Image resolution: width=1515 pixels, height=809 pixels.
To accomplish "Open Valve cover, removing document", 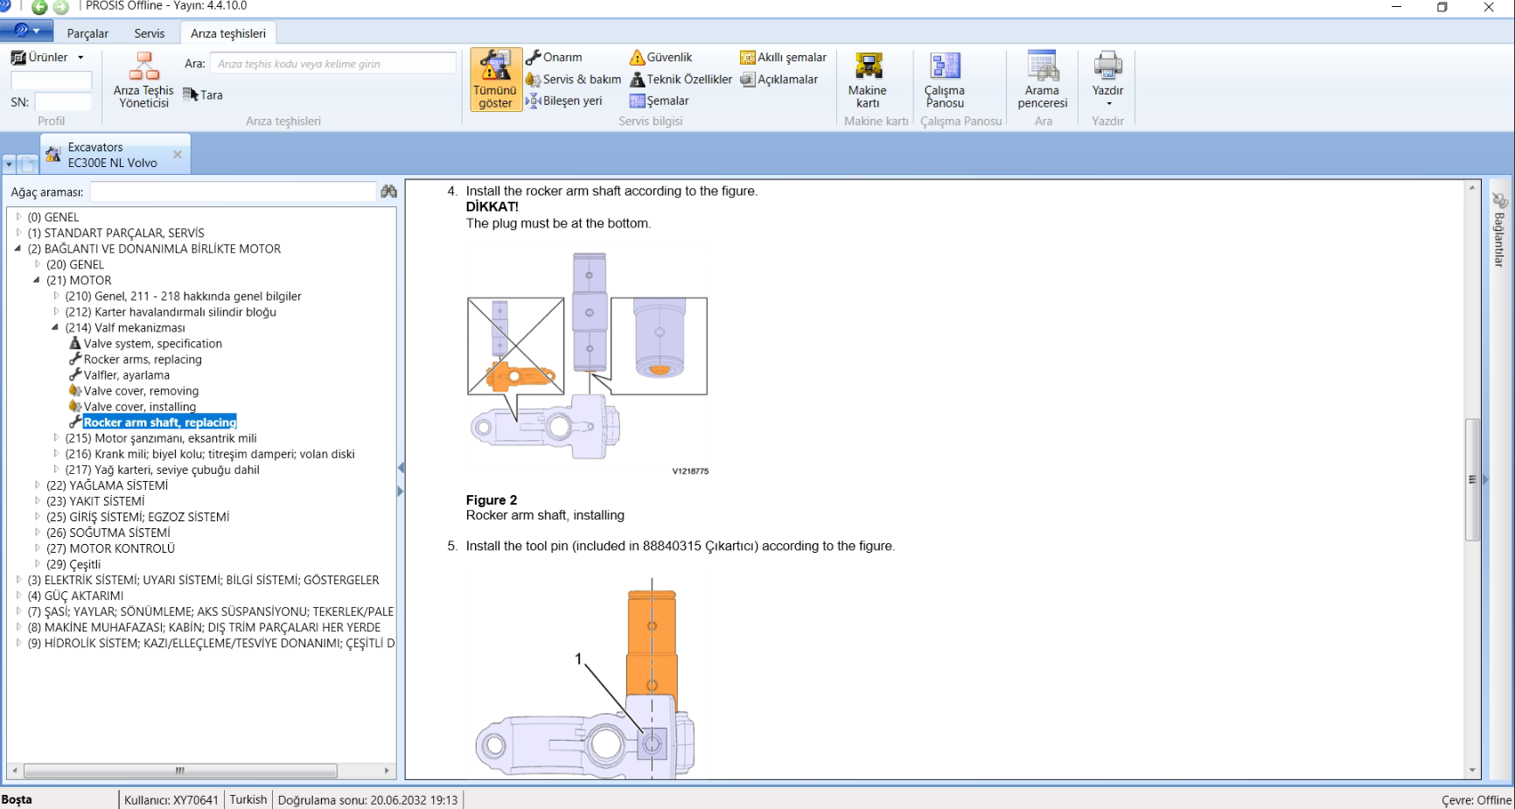I will click(141, 391).
